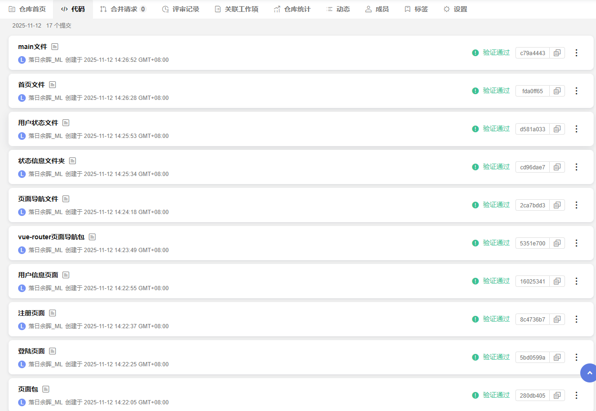Viewport: 596px width, 411px height.
Task: Show commit details icon beside 用户信息页面
Action: (x=66, y=275)
